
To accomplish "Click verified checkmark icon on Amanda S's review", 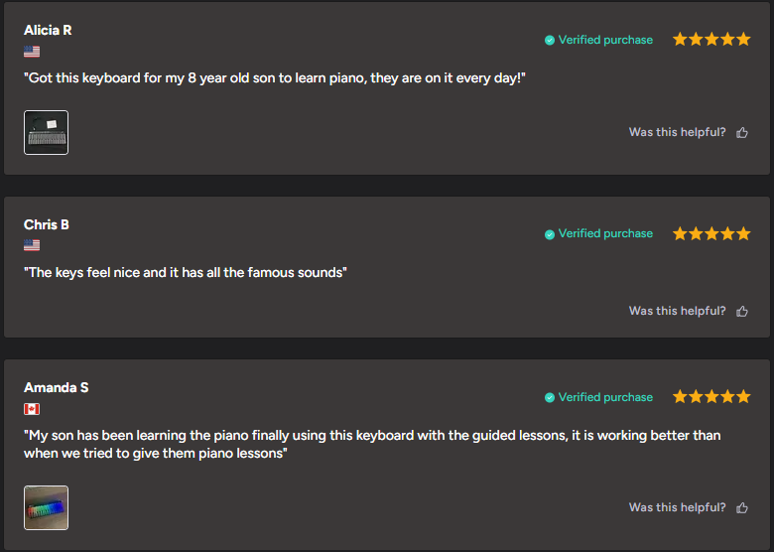I will click(x=550, y=398).
